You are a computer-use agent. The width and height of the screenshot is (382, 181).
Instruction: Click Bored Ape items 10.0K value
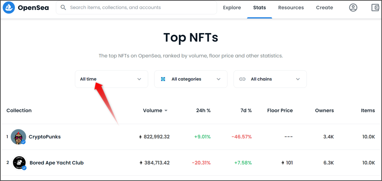[369, 163]
